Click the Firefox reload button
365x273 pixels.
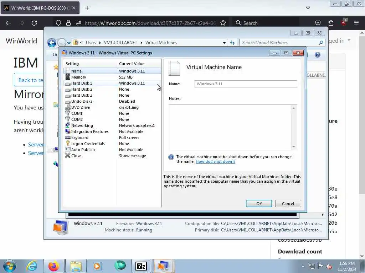[x=34, y=23]
